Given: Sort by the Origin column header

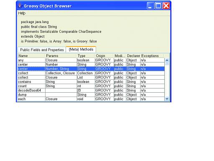Looking at the screenshot, I should [x=104, y=56].
